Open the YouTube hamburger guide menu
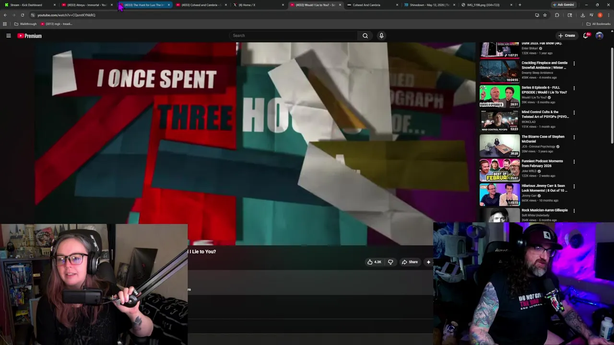Viewport: 614px width, 345px height. (x=9, y=35)
